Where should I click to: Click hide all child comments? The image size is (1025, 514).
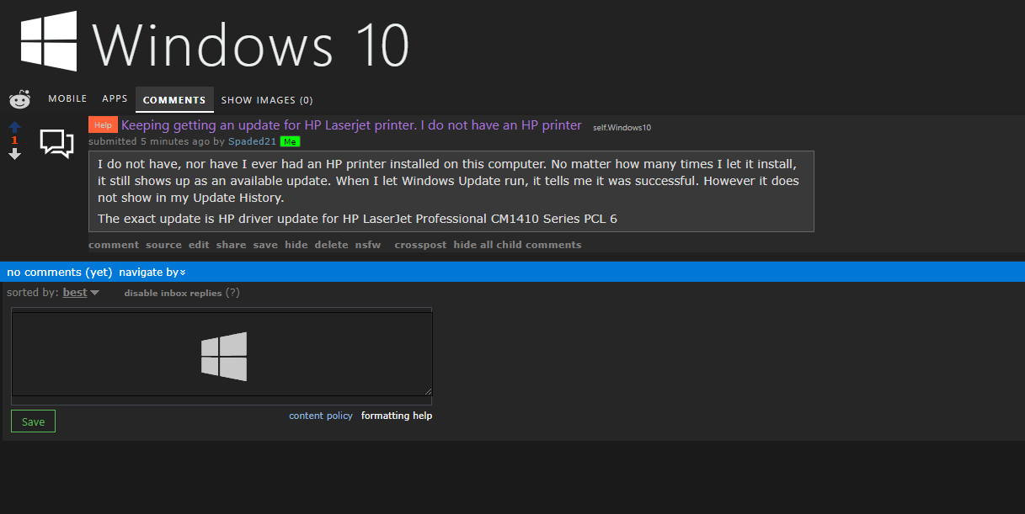517,245
